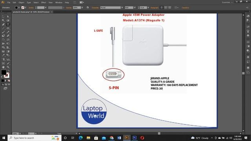This screenshot has width=251, height=141.
Task: Select the Rotate tool
Action: pos(3,40)
